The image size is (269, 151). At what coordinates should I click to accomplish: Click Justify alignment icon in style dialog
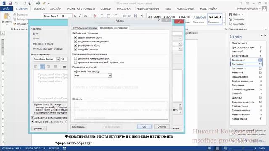[55, 67]
